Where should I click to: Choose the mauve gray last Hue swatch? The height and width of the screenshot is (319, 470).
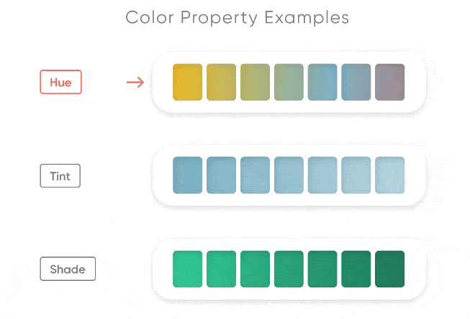[389, 82]
